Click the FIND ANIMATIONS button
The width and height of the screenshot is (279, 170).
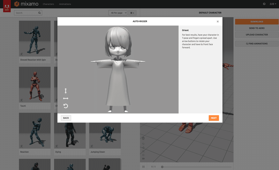point(257,44)
